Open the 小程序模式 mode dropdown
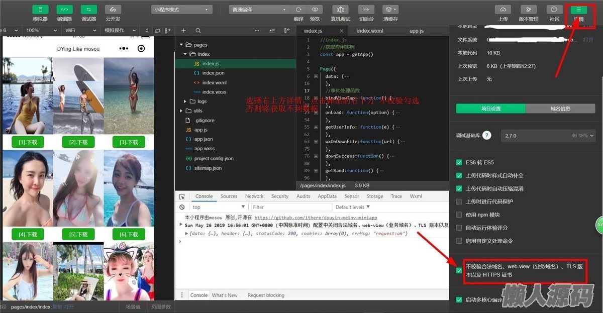Image resolution: width=603 pixels, height=313 pixels. 181,10
